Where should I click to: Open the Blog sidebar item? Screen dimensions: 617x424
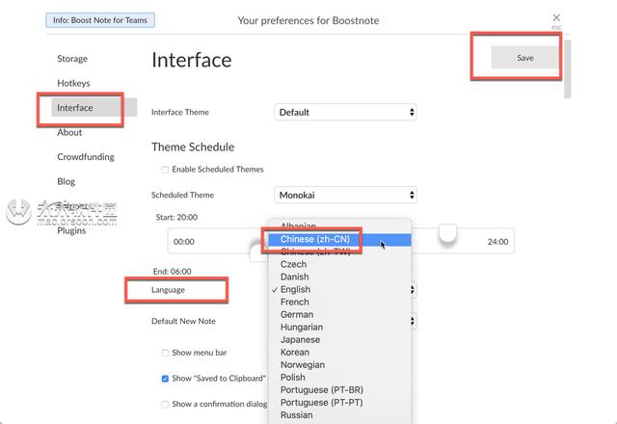(67, 181)
